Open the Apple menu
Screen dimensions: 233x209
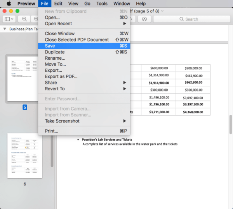coord(9,3)
